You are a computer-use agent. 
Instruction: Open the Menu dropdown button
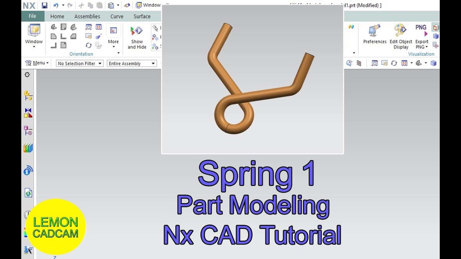click(x=37, y=63)
